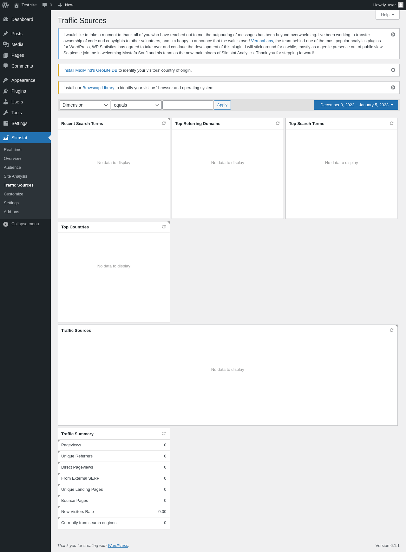406x552 pixels.
Task: Navigate to Pages in the sidebar
Action: pos(25,55)
